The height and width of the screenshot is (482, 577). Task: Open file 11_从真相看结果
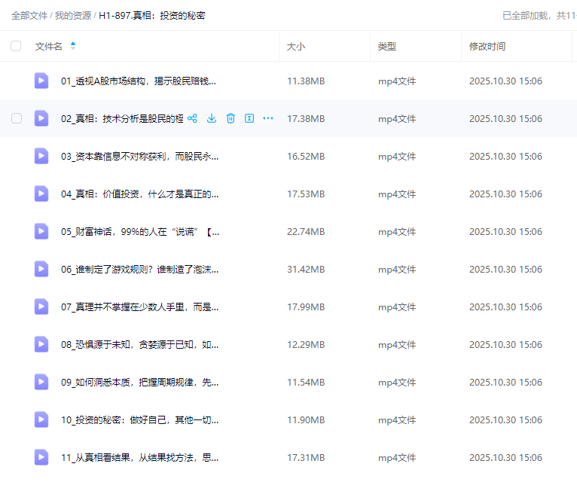click(x=140, y=457)
